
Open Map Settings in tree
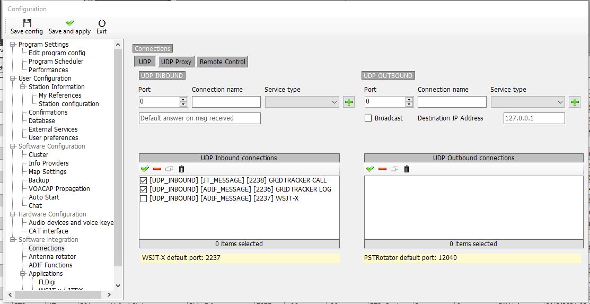47,172
